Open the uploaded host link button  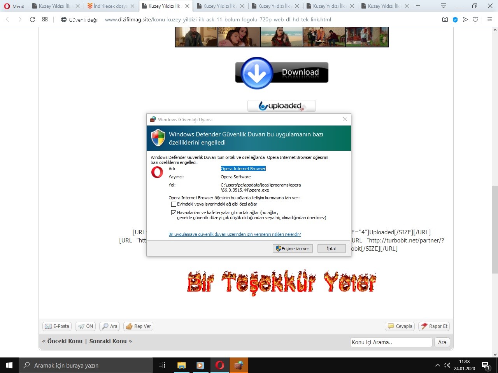[x=282, y=106]
